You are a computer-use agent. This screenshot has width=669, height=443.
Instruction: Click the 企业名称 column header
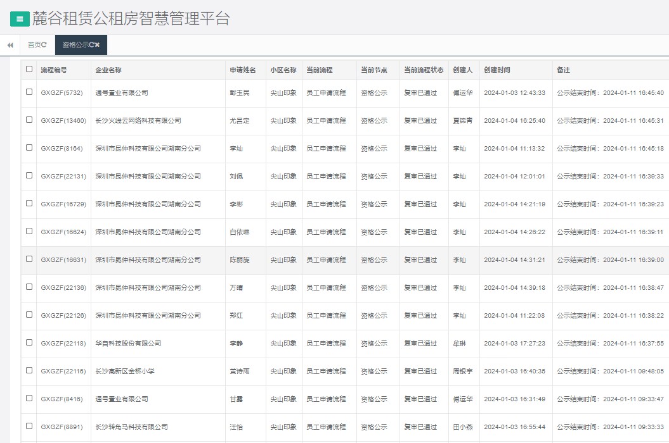pos(108,70)
